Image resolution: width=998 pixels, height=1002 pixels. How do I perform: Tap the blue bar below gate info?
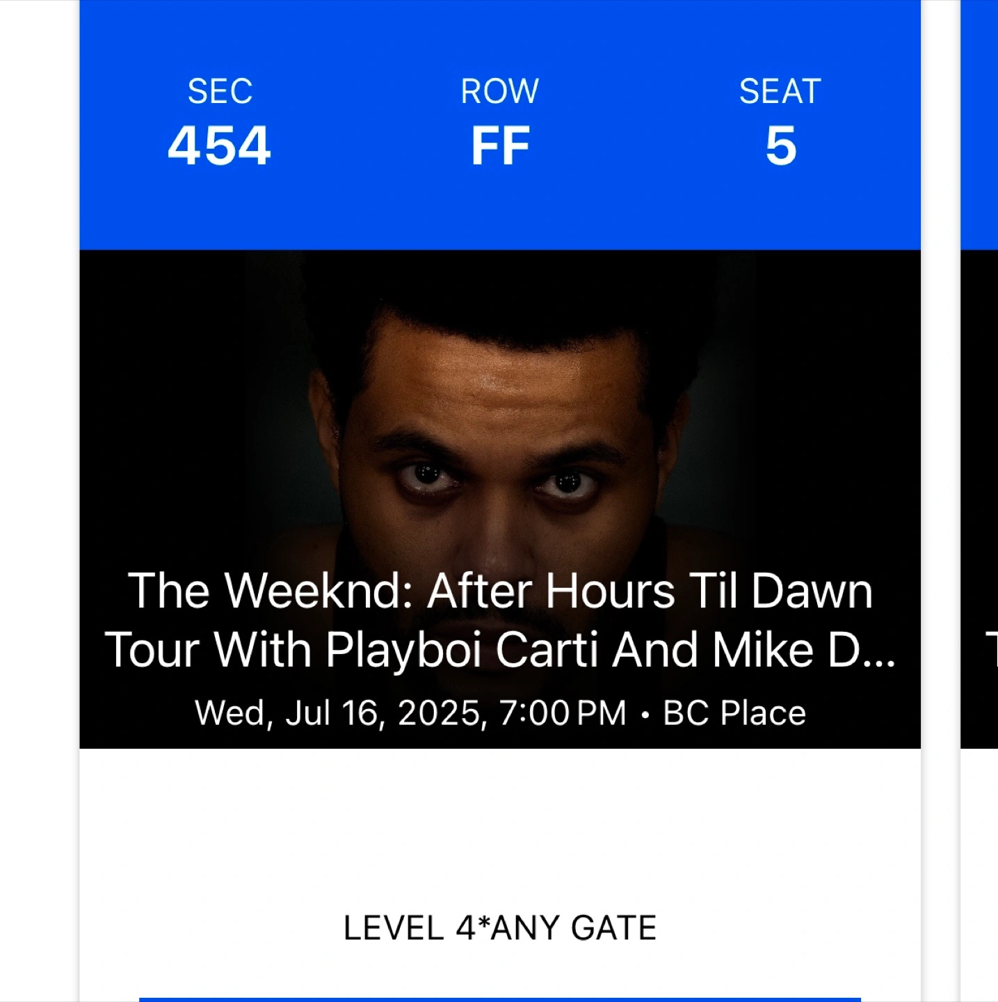500,1000
